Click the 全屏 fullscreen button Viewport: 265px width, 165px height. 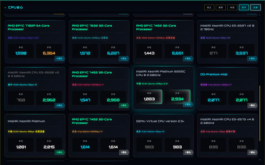pyautogui.click(x=255, y=7)
